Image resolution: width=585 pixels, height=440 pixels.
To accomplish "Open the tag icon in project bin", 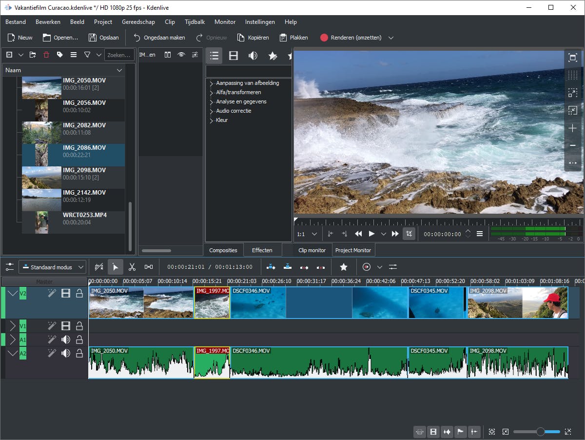I will click(60, 55).
